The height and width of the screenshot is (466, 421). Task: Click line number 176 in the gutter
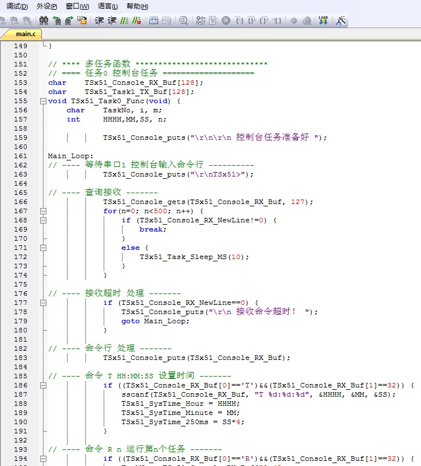21,293
